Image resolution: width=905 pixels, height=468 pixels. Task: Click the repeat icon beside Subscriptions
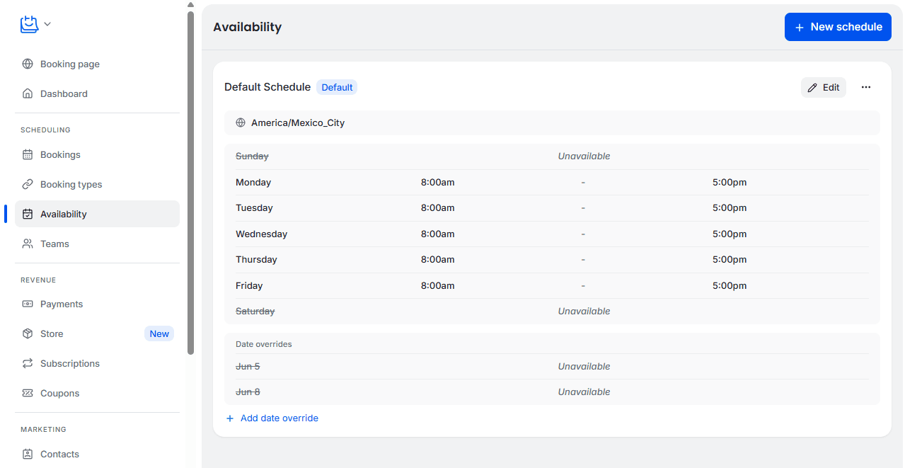[28, 363]
